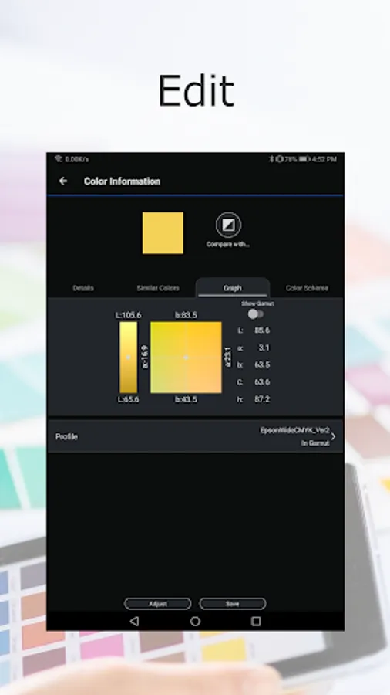
Task: Click the h value 87.2
Action: [x=262, y=399]
